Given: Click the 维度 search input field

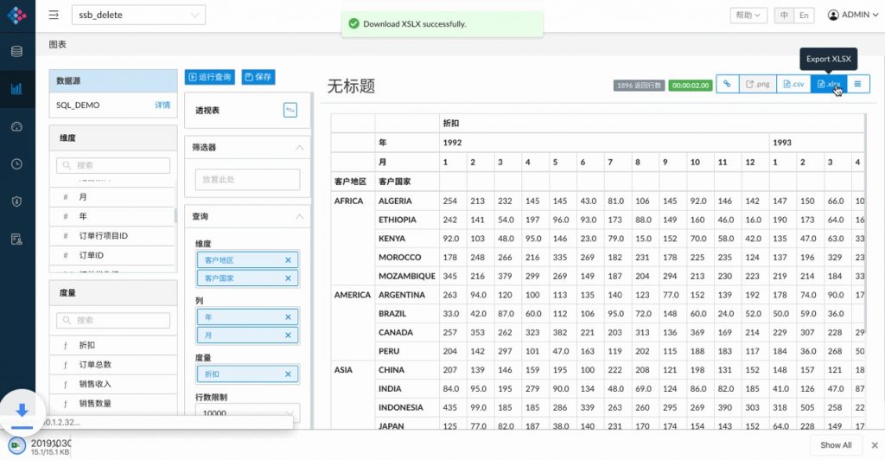Looking at the screenshot, I should tap(115, 164).
